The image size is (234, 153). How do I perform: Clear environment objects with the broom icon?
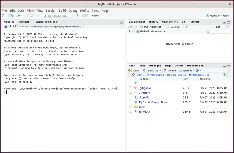187,27
